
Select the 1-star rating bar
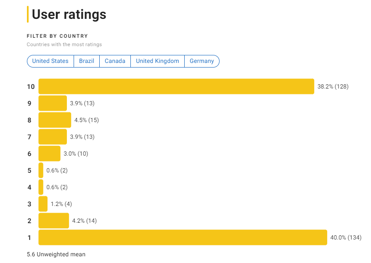pos(183,237)
